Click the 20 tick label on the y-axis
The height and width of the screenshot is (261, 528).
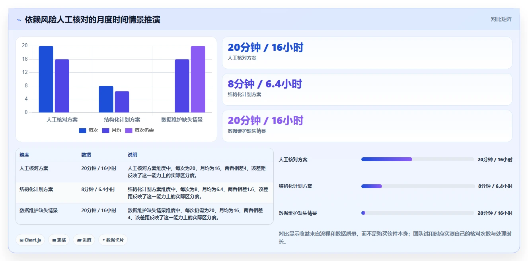(25, 46)
